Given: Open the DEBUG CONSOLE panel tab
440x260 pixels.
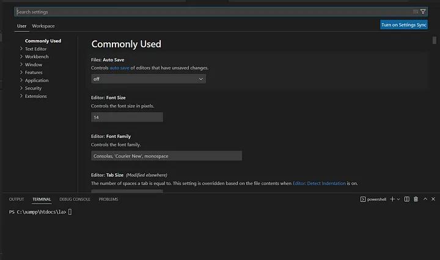Looking at the screenshot, I should (75, 199).
